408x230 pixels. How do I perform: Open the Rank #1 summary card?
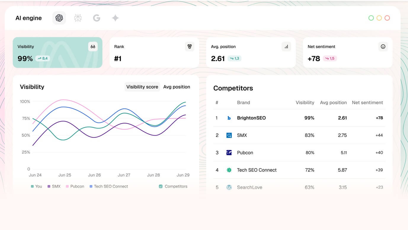(x=154, y=52)
